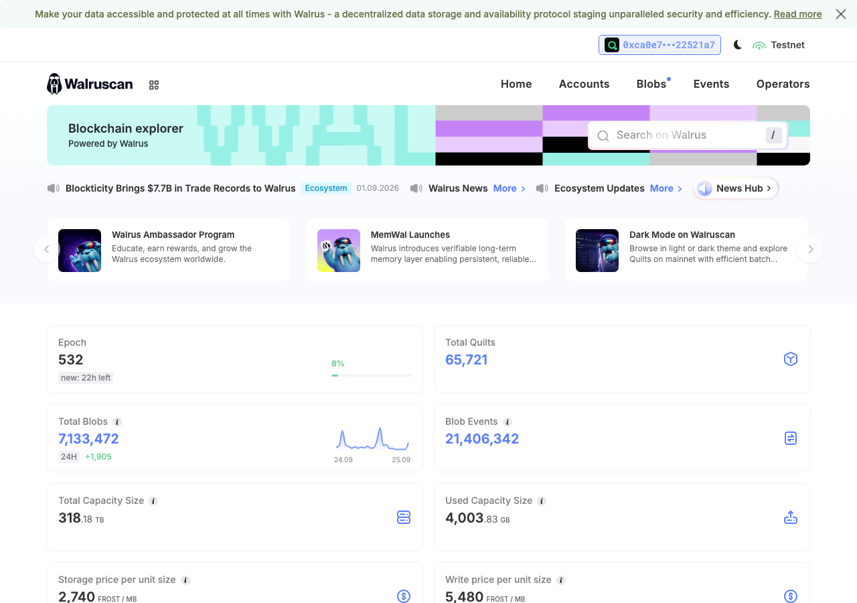The width and height of the screenshot is (857, 603).
Task: Open the Blobs menu item
Action: click(651, 84)
